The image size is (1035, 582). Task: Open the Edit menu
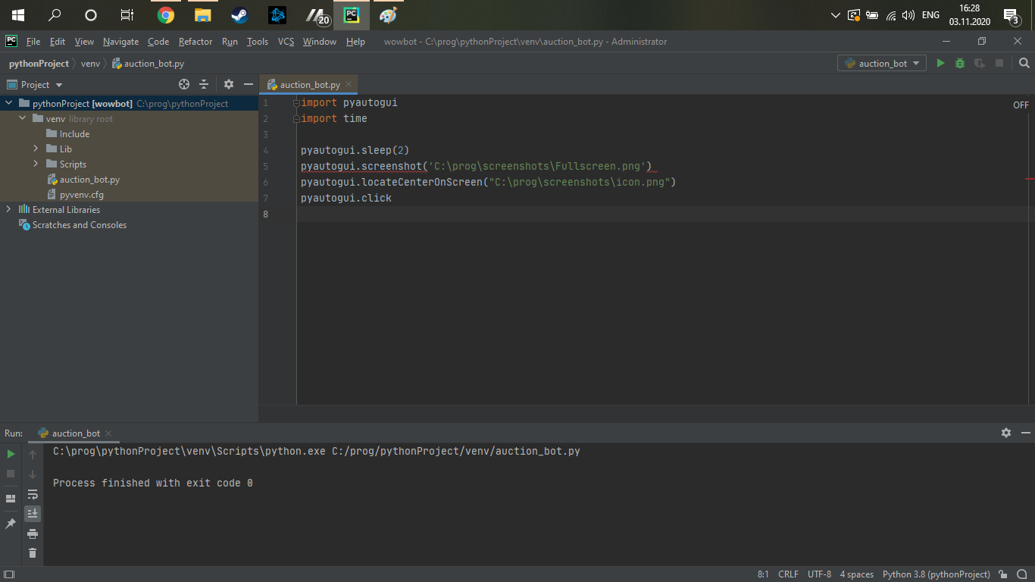click(x=58, y=42)
